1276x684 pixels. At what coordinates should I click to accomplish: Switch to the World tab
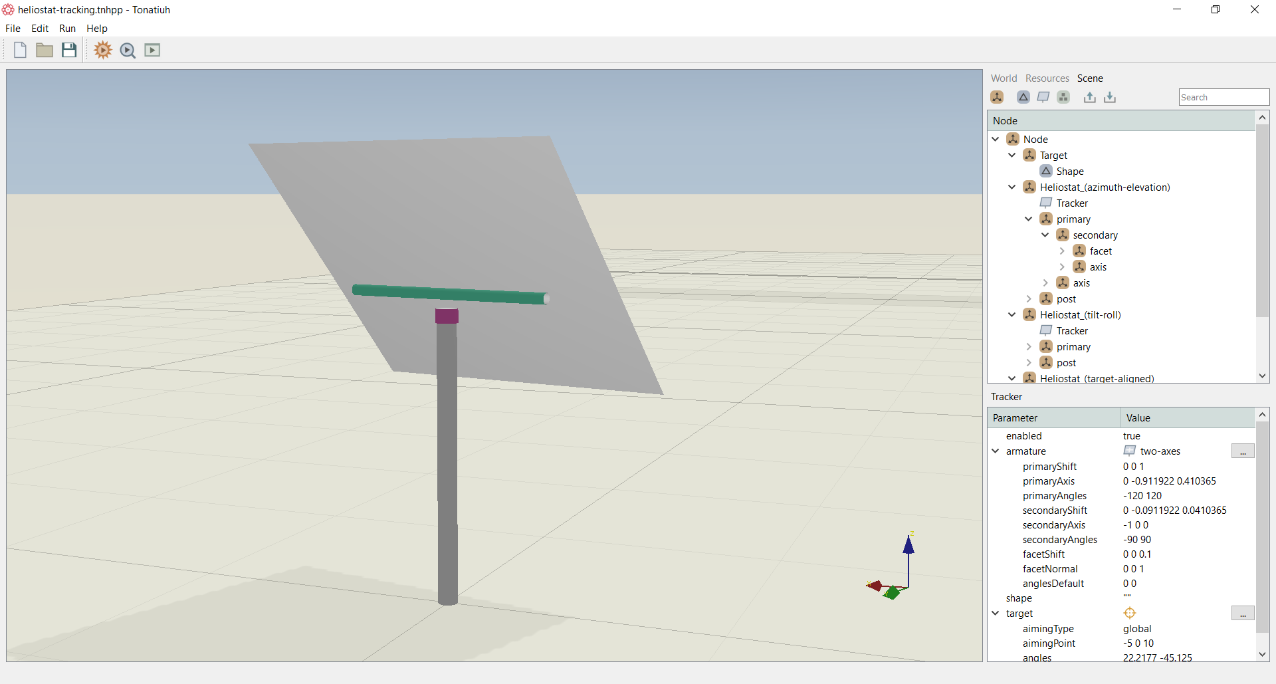1004,78
